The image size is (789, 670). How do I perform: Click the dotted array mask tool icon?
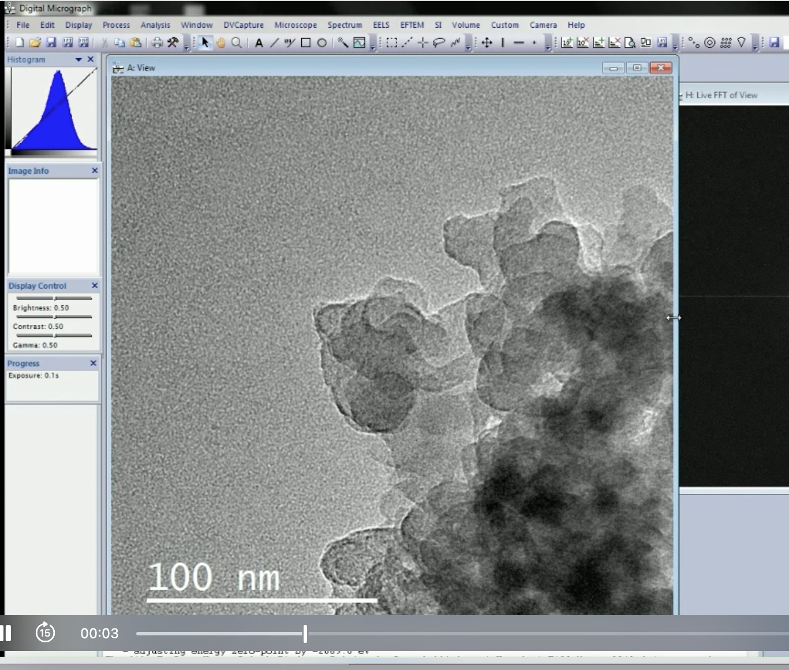726,43
